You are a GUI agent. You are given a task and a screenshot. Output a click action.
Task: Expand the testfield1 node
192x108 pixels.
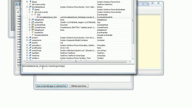27,53
